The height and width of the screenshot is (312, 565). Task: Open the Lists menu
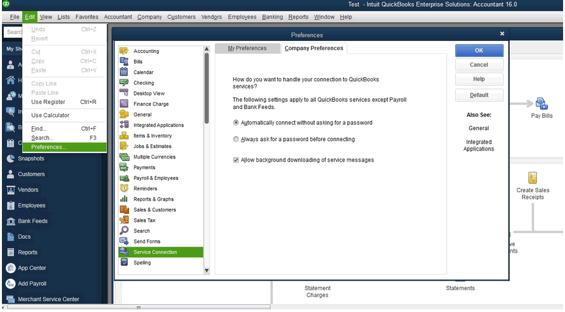tap(64, 17)
